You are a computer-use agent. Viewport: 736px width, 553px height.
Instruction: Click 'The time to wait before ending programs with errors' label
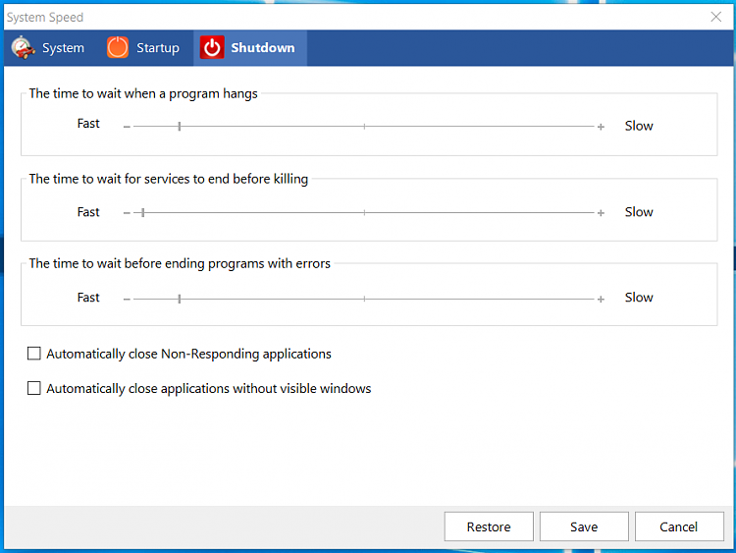(x=180, y=263)
